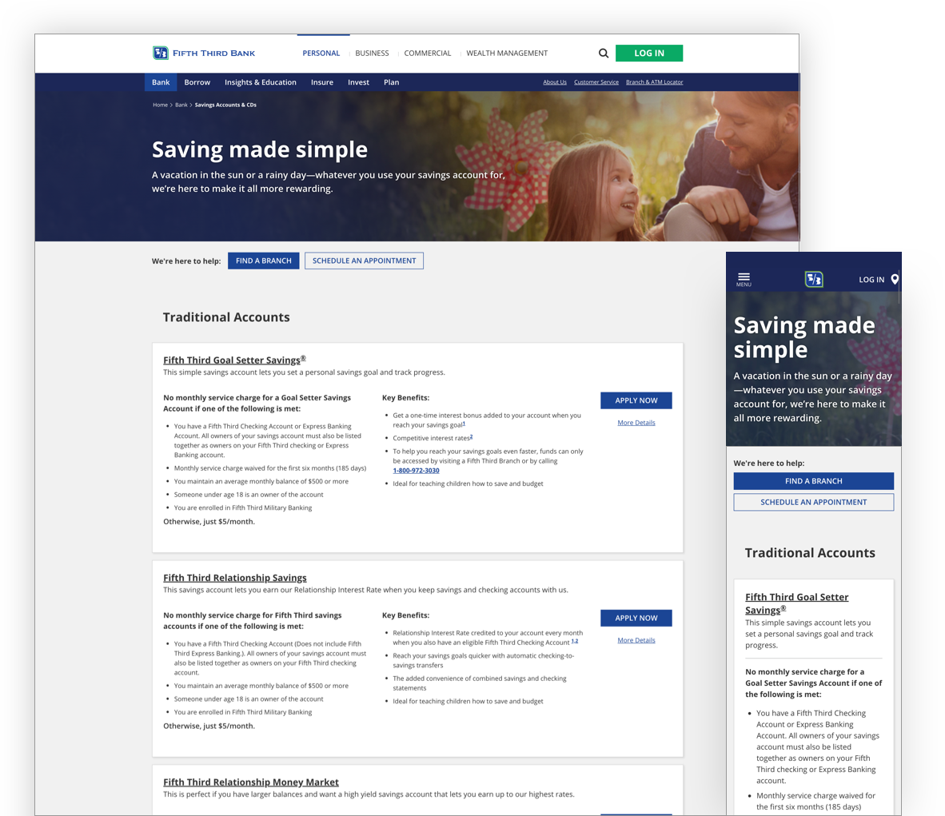The height and width of the screenshot is (816, 945).
Task: Open More Details under Goal Setter Savings
Action: coord(636,423)
